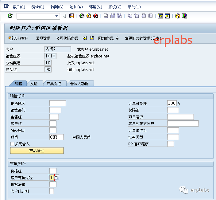Go to previous page icon
216x200 pixels.
[x=137, y=16]
